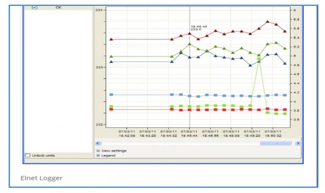Click the first red square marker
The width and height of the screenshot is (325, 193).
tap(111, 109)
